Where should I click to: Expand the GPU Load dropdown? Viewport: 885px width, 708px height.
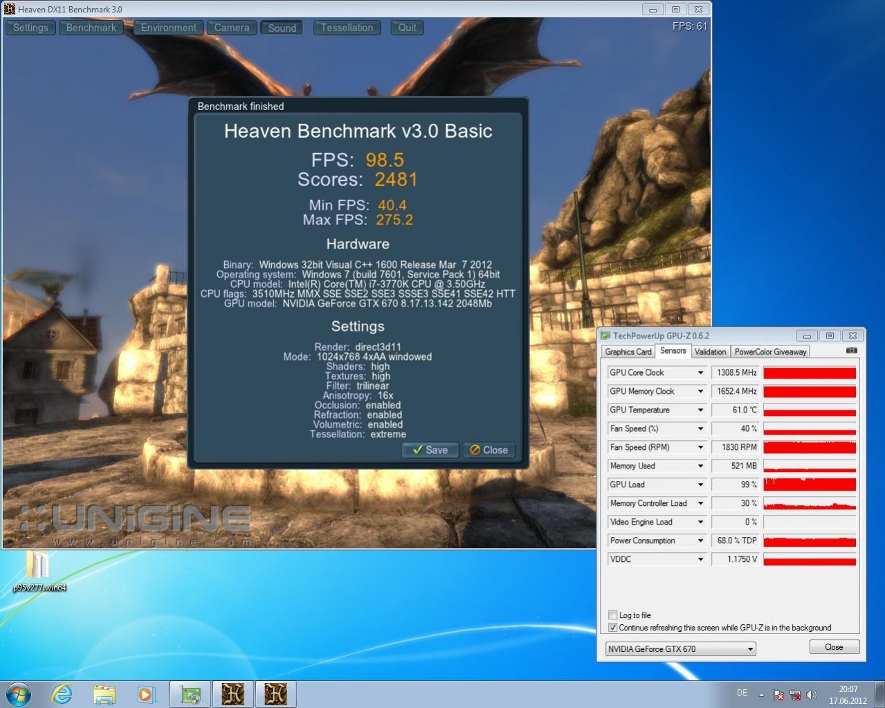pyautogui.click(x=700, y=484)
